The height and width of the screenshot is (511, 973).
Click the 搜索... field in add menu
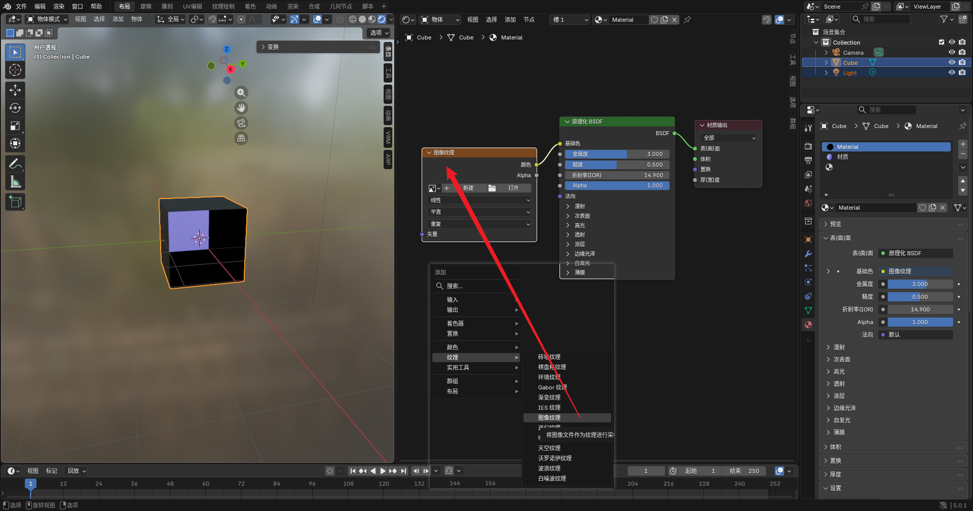coord(476,286)
